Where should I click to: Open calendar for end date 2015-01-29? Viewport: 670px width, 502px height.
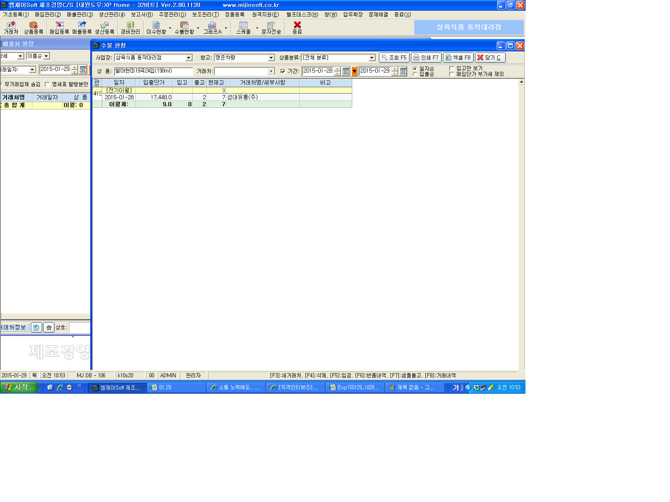403,71
